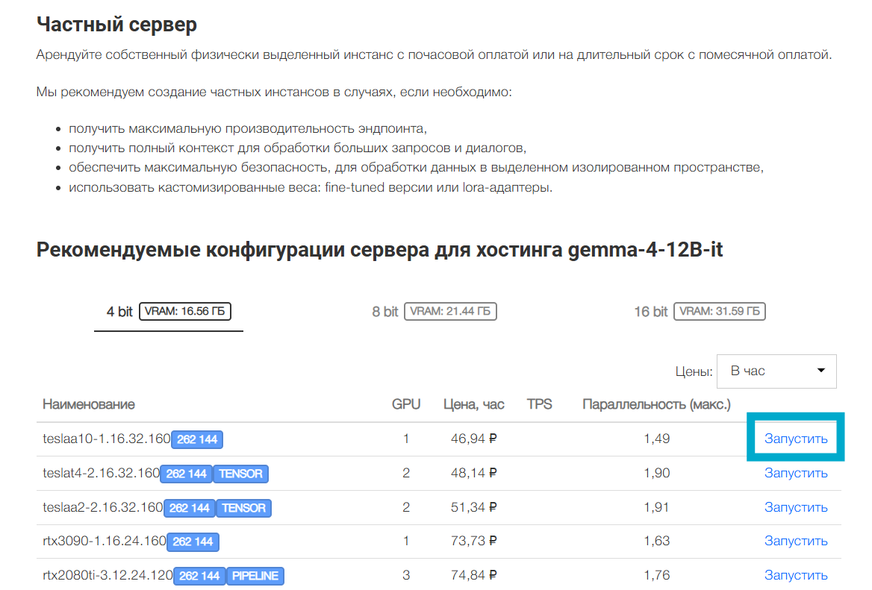Select the 4 bit quantization tab
This screenshot has width=872, height=590.
(169, 312)
